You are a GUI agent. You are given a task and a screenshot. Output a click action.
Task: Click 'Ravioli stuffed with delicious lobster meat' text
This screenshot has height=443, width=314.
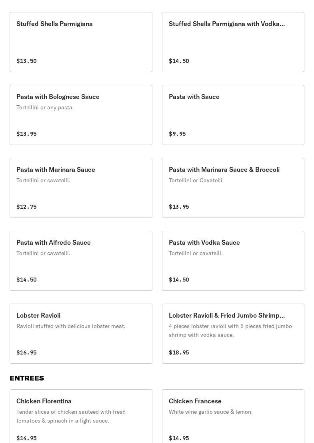click(71, 326)
